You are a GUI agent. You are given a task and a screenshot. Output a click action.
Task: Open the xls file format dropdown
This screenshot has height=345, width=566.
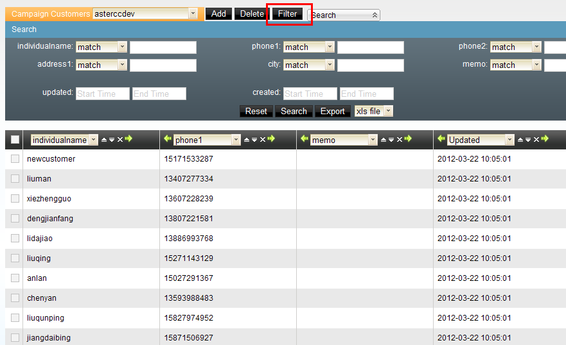pyautogui.click(x=388, y=112)
